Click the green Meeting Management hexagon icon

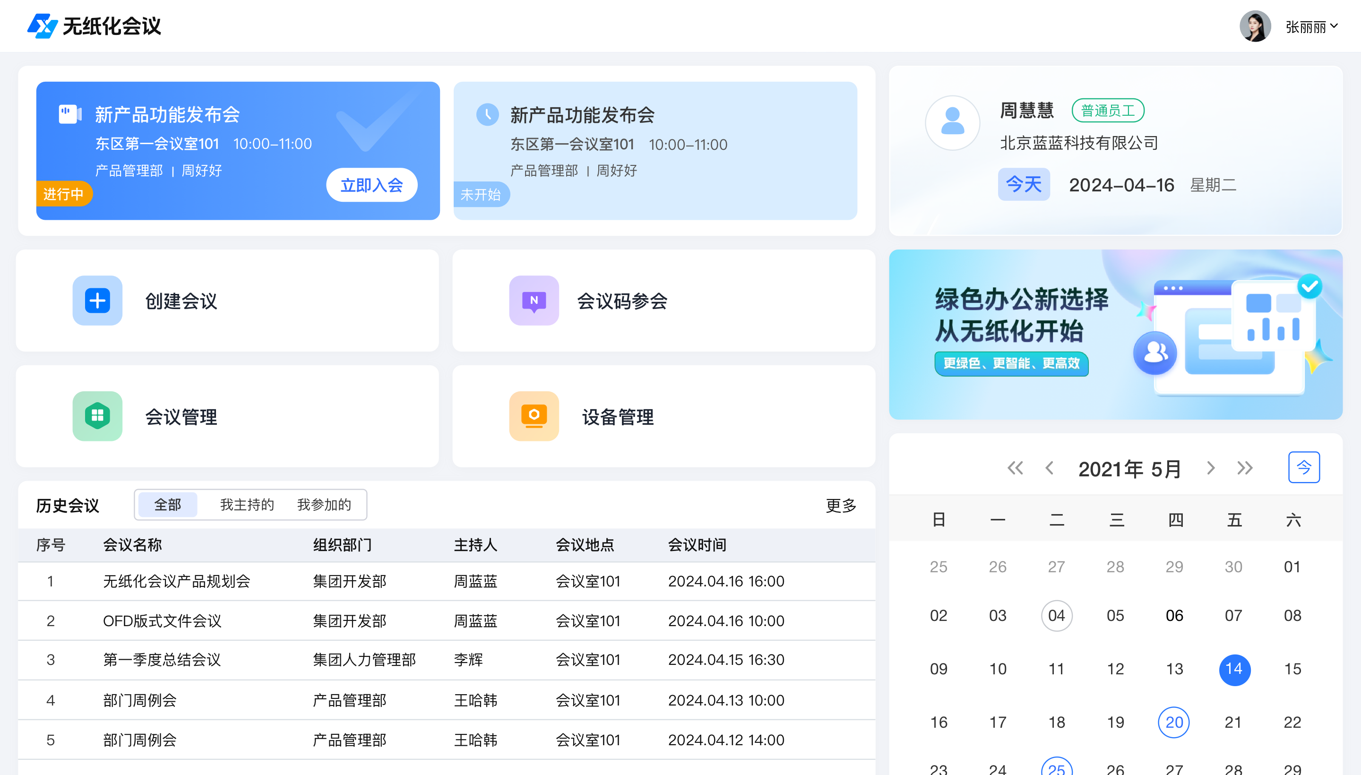(97, 416)
